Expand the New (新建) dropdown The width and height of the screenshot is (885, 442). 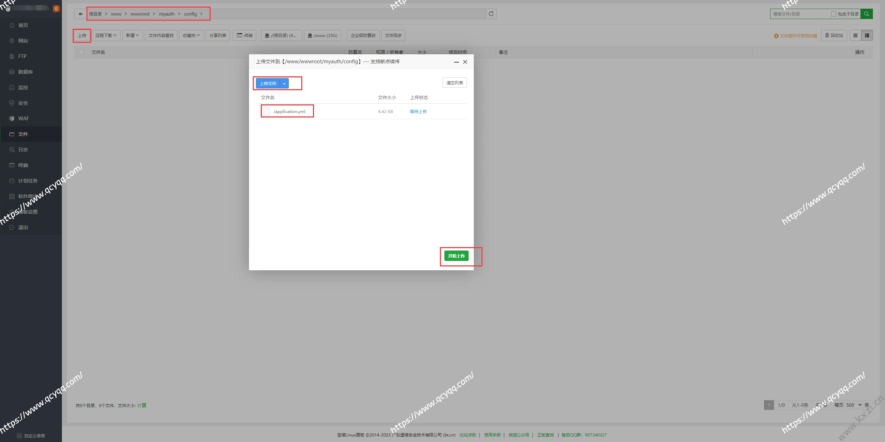(132, 35)
